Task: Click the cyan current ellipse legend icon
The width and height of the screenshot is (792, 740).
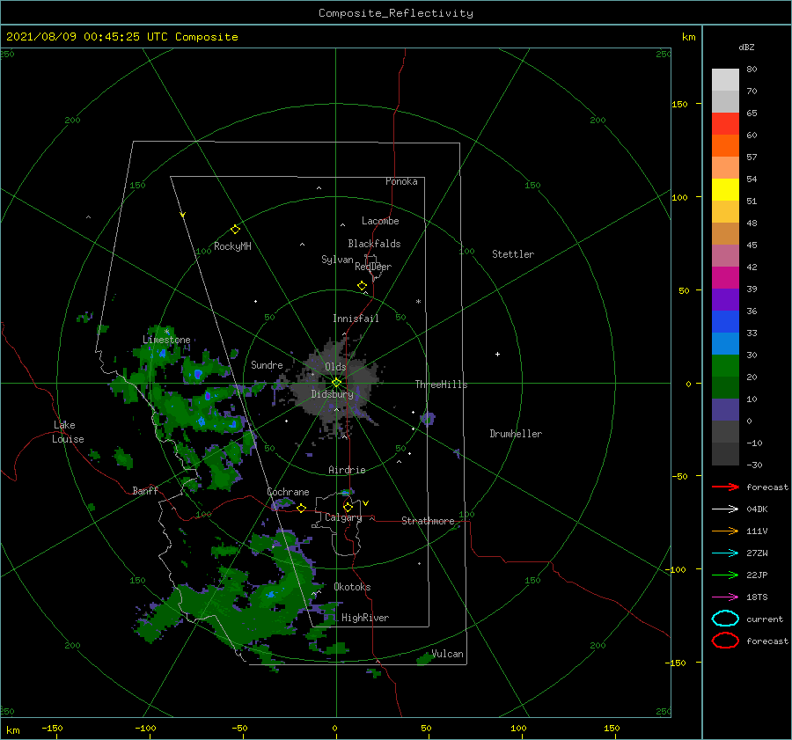Action: [x=725, y=619]
